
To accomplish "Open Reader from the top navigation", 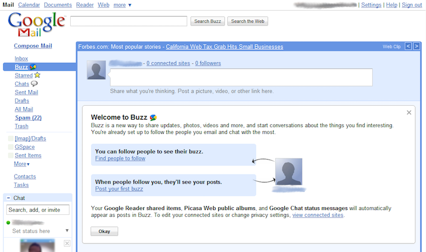I will 85,5.
